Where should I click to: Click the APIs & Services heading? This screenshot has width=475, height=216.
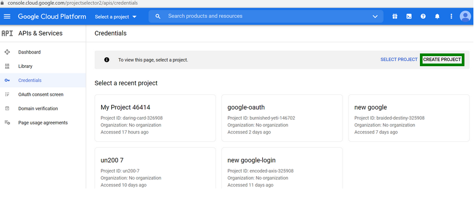(x=40, y=33)
